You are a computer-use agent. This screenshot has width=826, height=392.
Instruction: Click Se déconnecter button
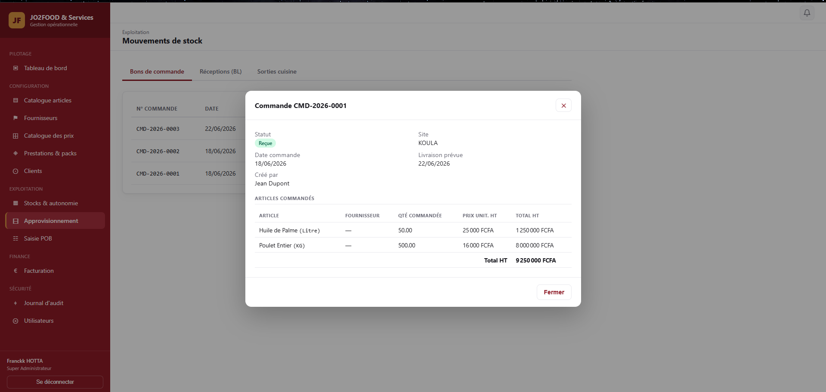[55, 382]
